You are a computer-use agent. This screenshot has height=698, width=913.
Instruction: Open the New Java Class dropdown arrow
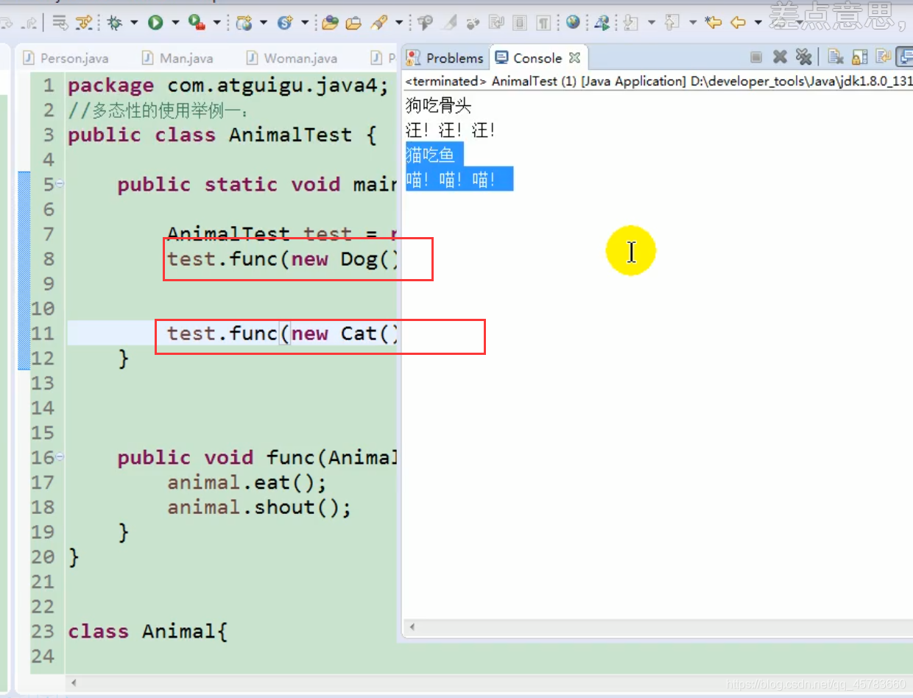(305, 23)
